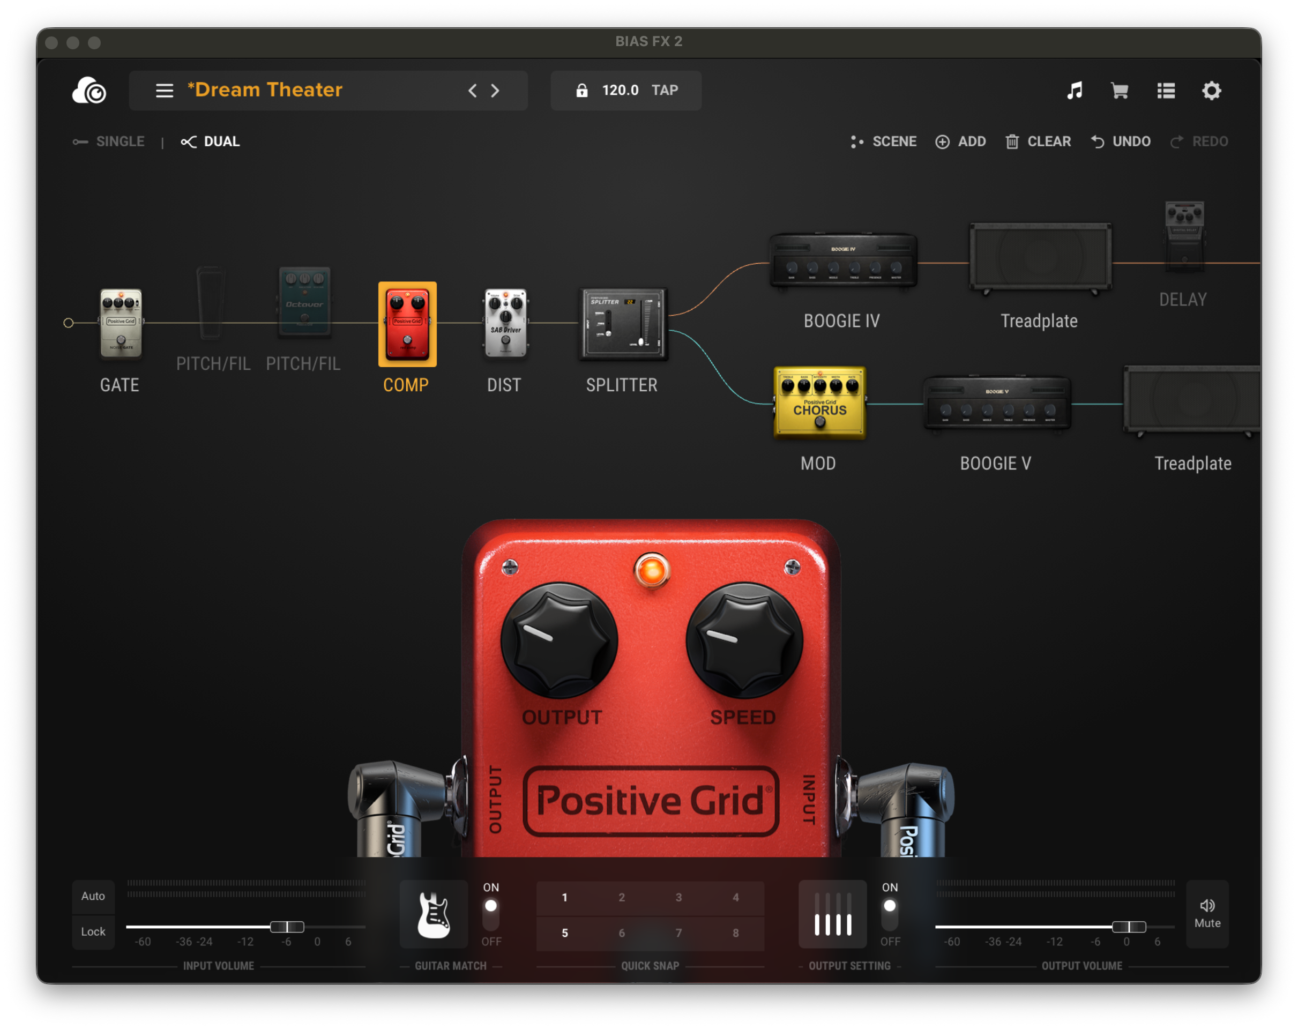Screen dimensions: 1298x1029
Task: Toggle the Guitar Match ON/OFF switch
Action: click(491, 913)
